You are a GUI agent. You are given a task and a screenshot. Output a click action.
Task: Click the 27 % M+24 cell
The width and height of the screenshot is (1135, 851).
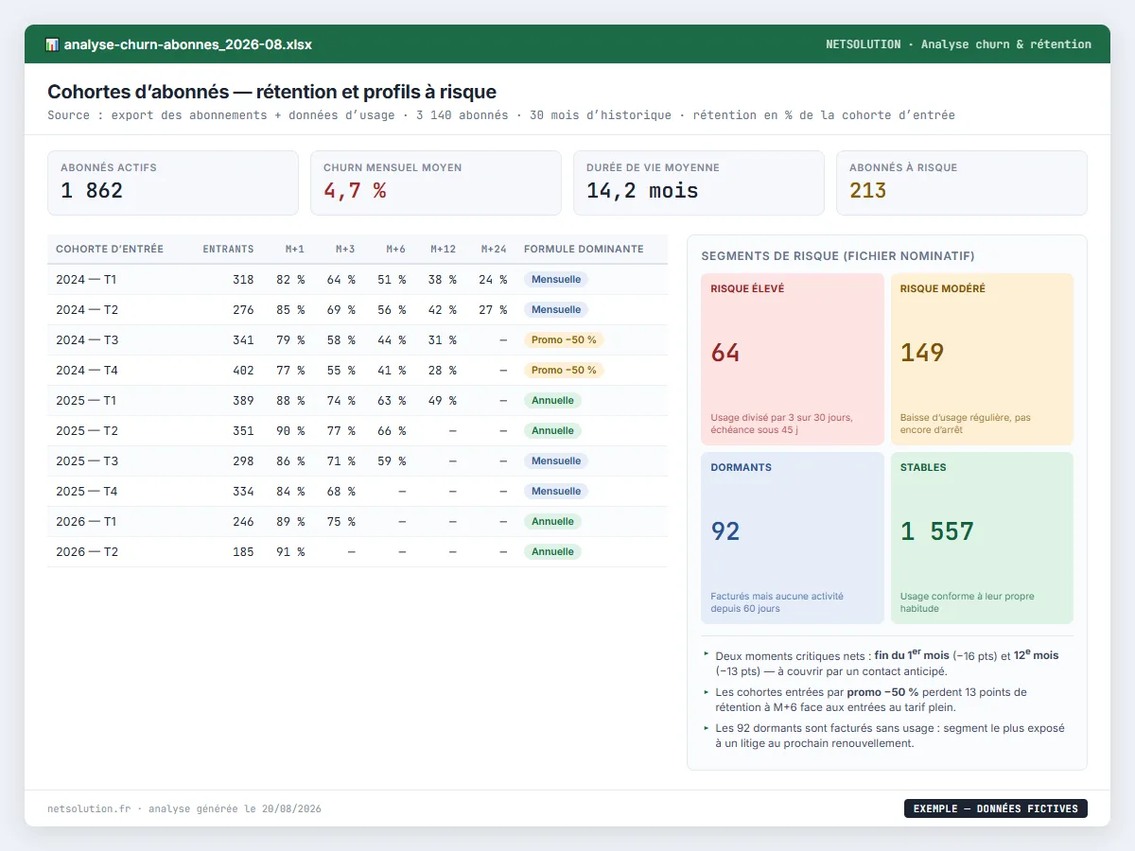tap(492, 310)
